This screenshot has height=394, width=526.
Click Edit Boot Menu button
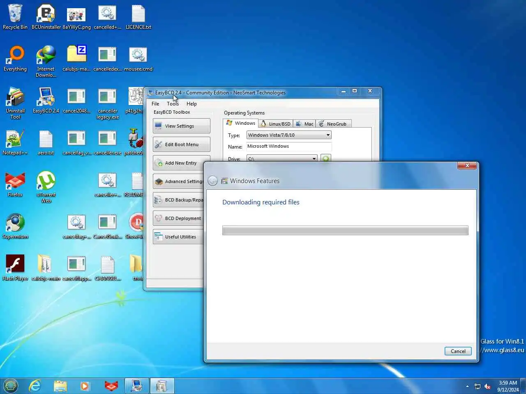coord(181,144)
